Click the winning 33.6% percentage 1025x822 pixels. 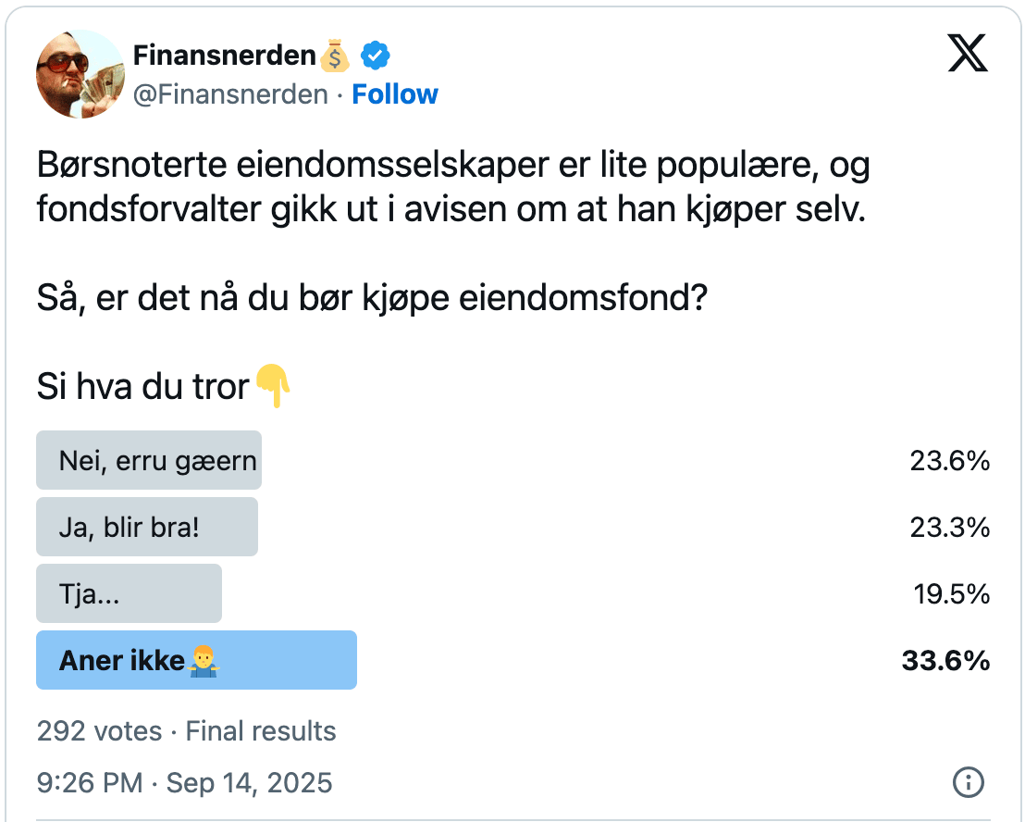click(x=945, y=660)
